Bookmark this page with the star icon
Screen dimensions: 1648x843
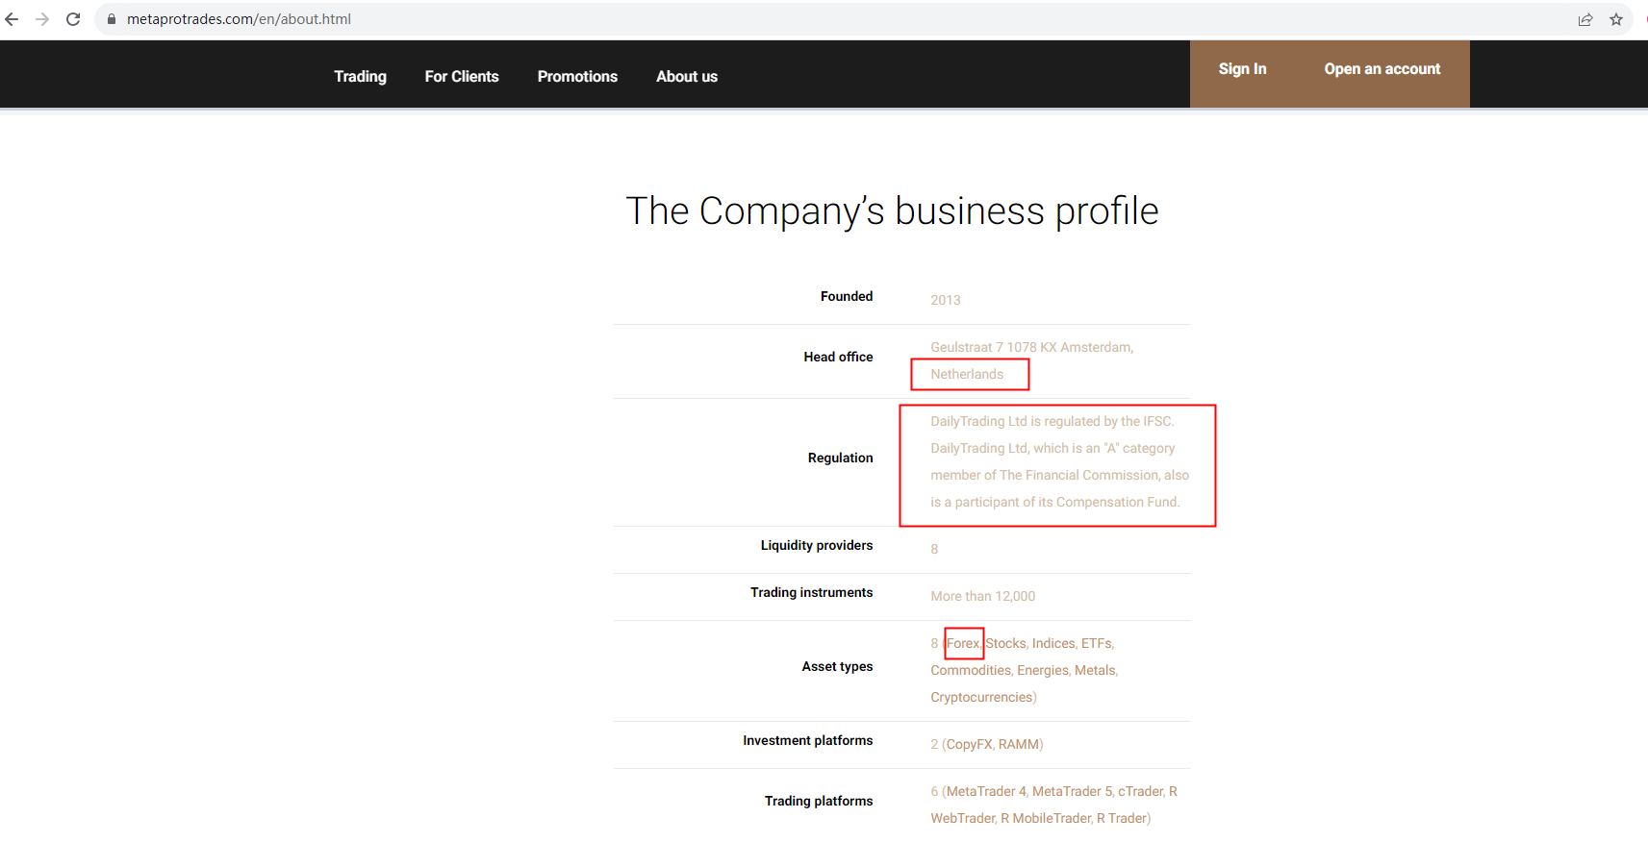pos(1616,19)
